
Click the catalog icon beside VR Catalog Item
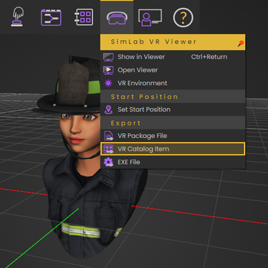[109, 149]
